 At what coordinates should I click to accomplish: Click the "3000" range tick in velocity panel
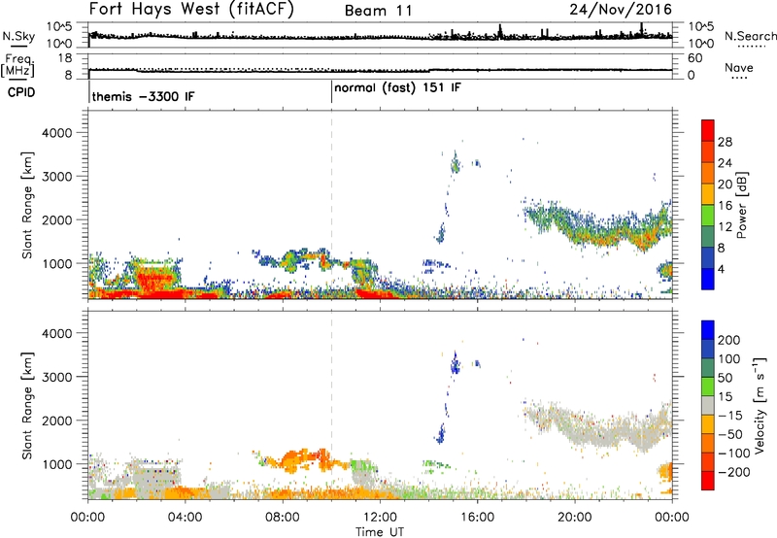[56, 377]
